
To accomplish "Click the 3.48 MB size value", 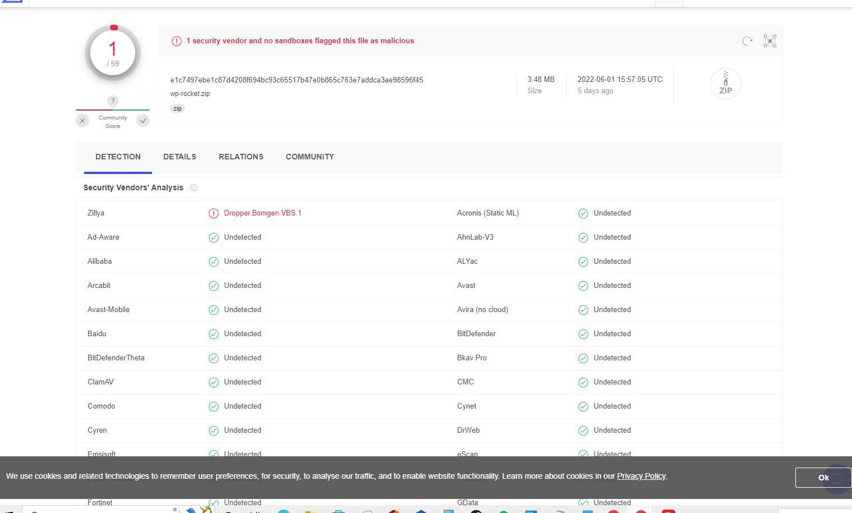I will 541,80.
